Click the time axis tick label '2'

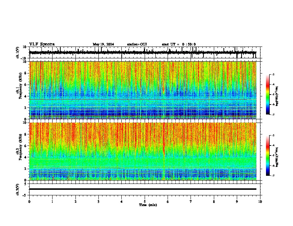tap(75, 201)
